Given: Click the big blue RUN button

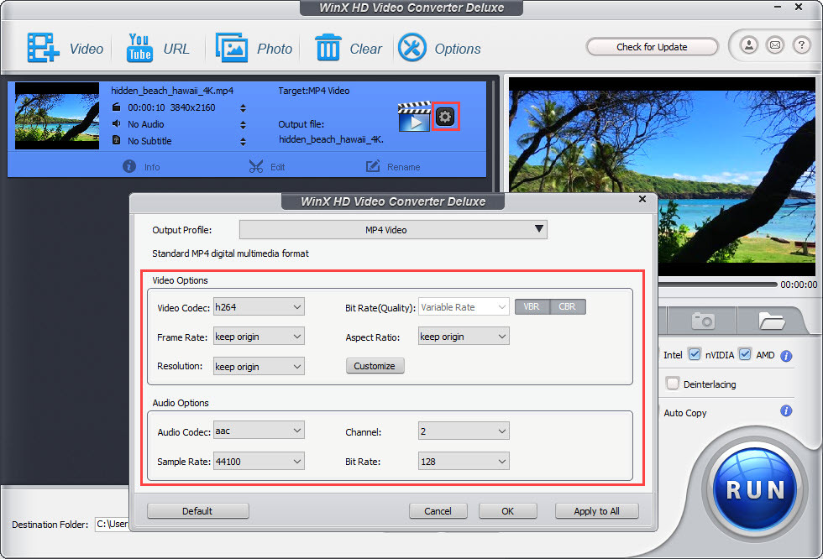Looking at the screenshot, I should (x=755, y=488).
